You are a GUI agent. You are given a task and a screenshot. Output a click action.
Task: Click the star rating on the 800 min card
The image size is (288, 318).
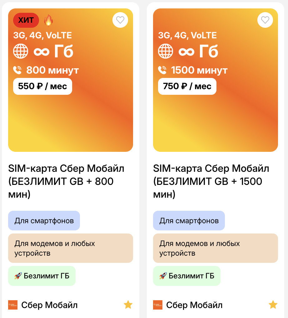[128, 305]
